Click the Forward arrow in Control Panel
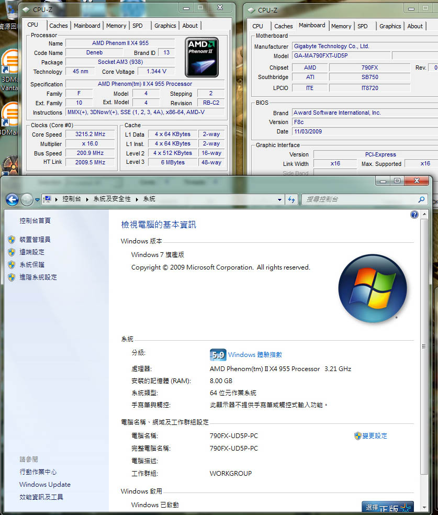The height and width of the screenshot is (515, 438). (27, 199)
